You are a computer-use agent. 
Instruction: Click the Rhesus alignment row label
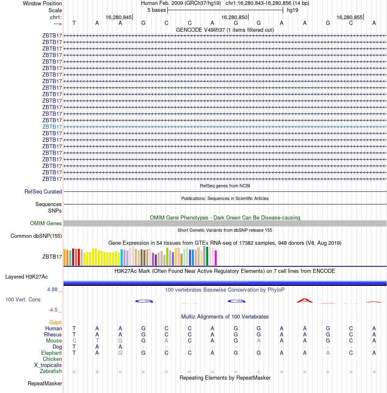coord(53,335)
